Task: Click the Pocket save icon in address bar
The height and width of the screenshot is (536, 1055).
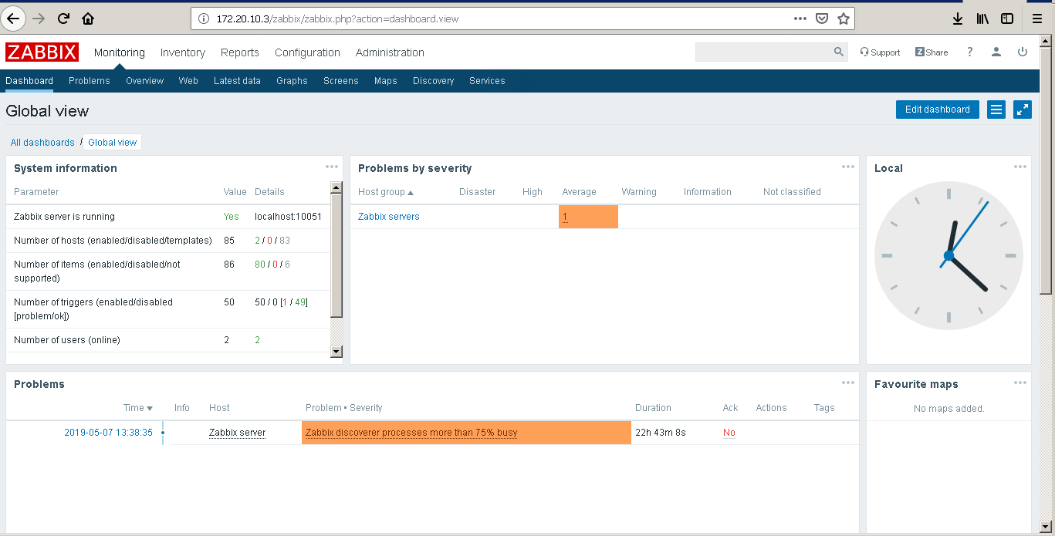Action: 822,19
